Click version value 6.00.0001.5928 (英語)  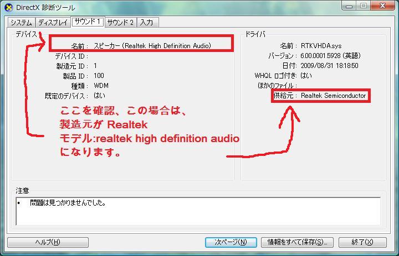click(330, 56)
